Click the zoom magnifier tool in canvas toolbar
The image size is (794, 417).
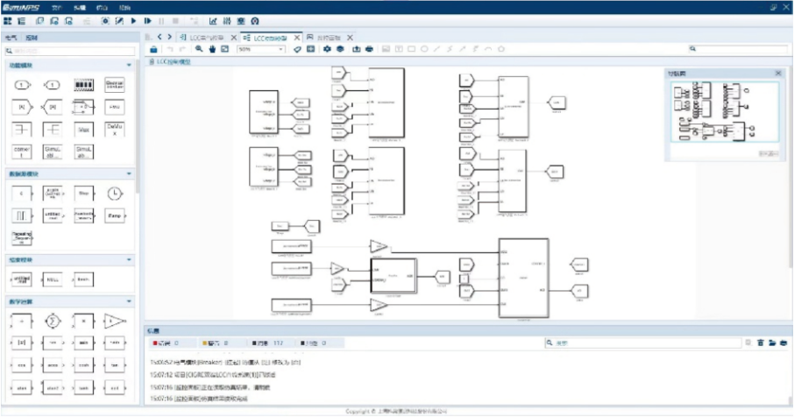tap(200, 49)
